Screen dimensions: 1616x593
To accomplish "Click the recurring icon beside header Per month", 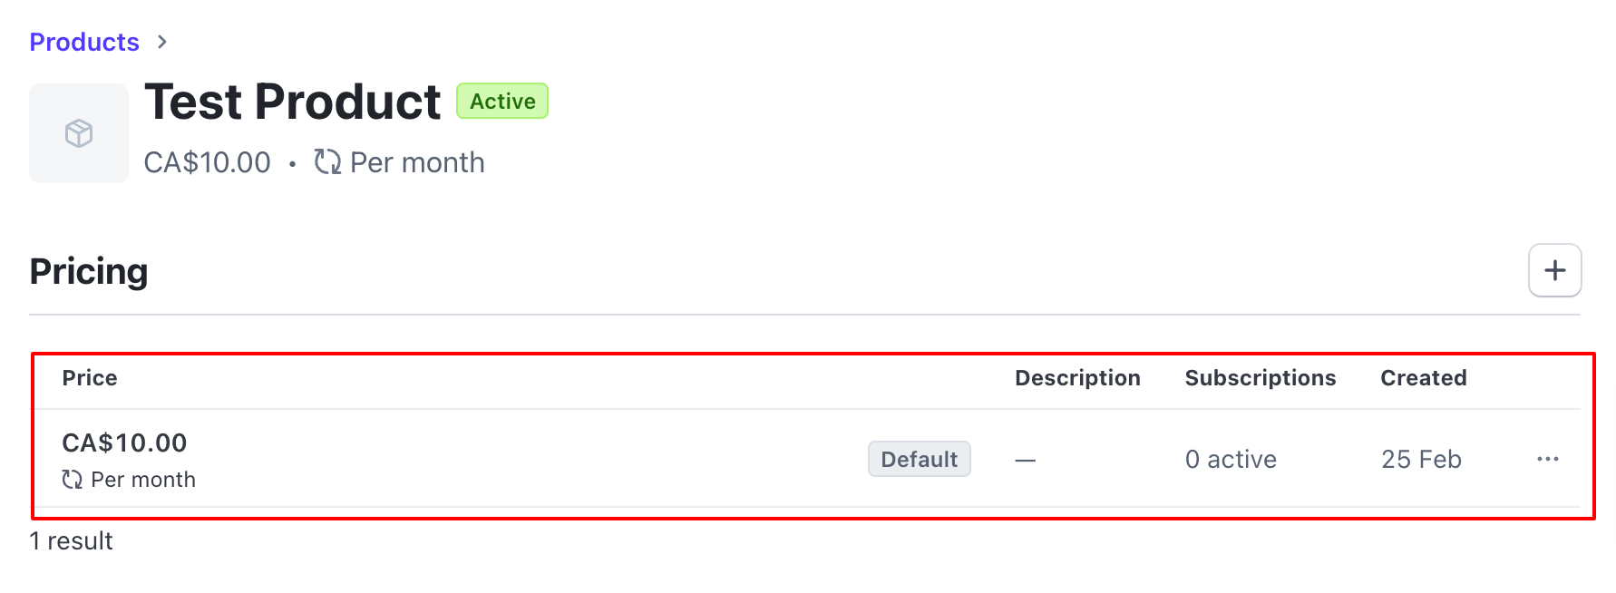I will point(327,162).
